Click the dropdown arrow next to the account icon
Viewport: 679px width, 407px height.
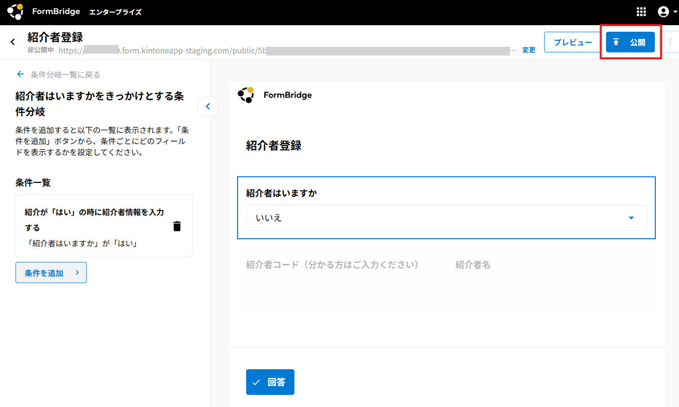click(675, 13)
